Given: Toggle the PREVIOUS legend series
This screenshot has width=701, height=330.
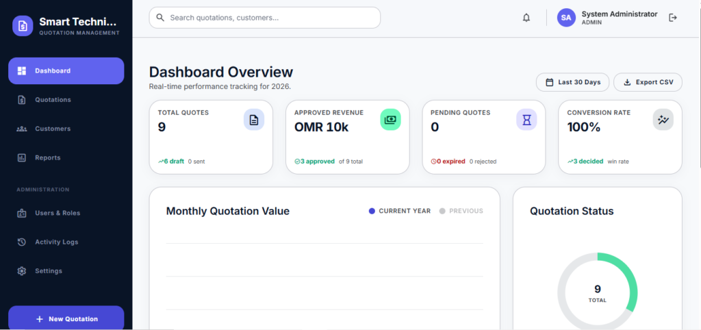Looking at the screenshot, I should (461, 211).
